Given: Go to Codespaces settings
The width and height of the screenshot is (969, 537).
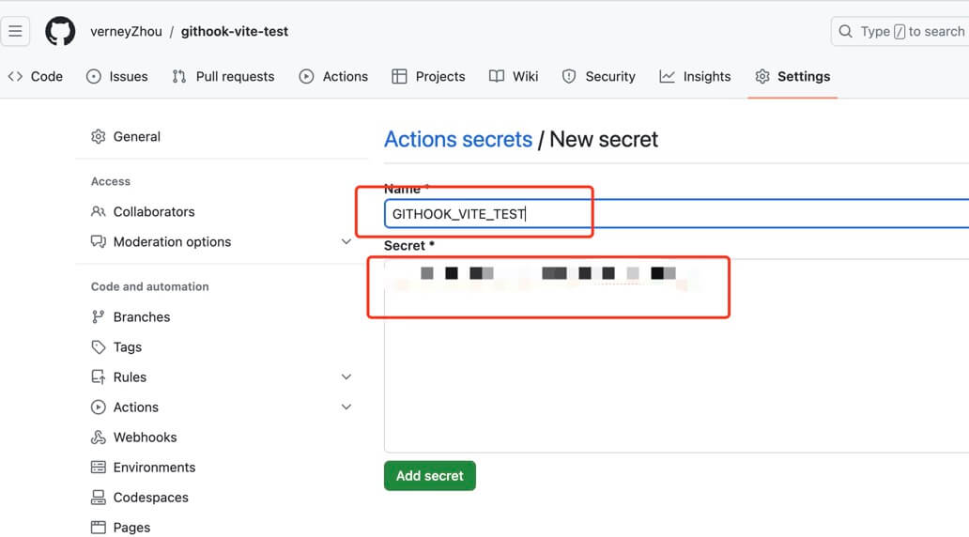Looking at the screenshot, I should coord(150,498).
